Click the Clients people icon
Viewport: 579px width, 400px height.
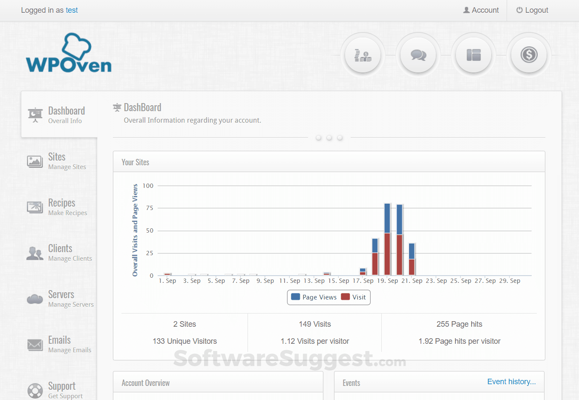pos(35,253)
